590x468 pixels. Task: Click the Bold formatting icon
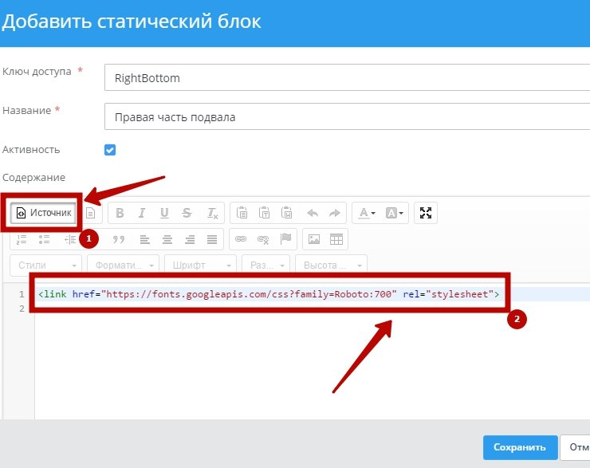pos(120,213)
